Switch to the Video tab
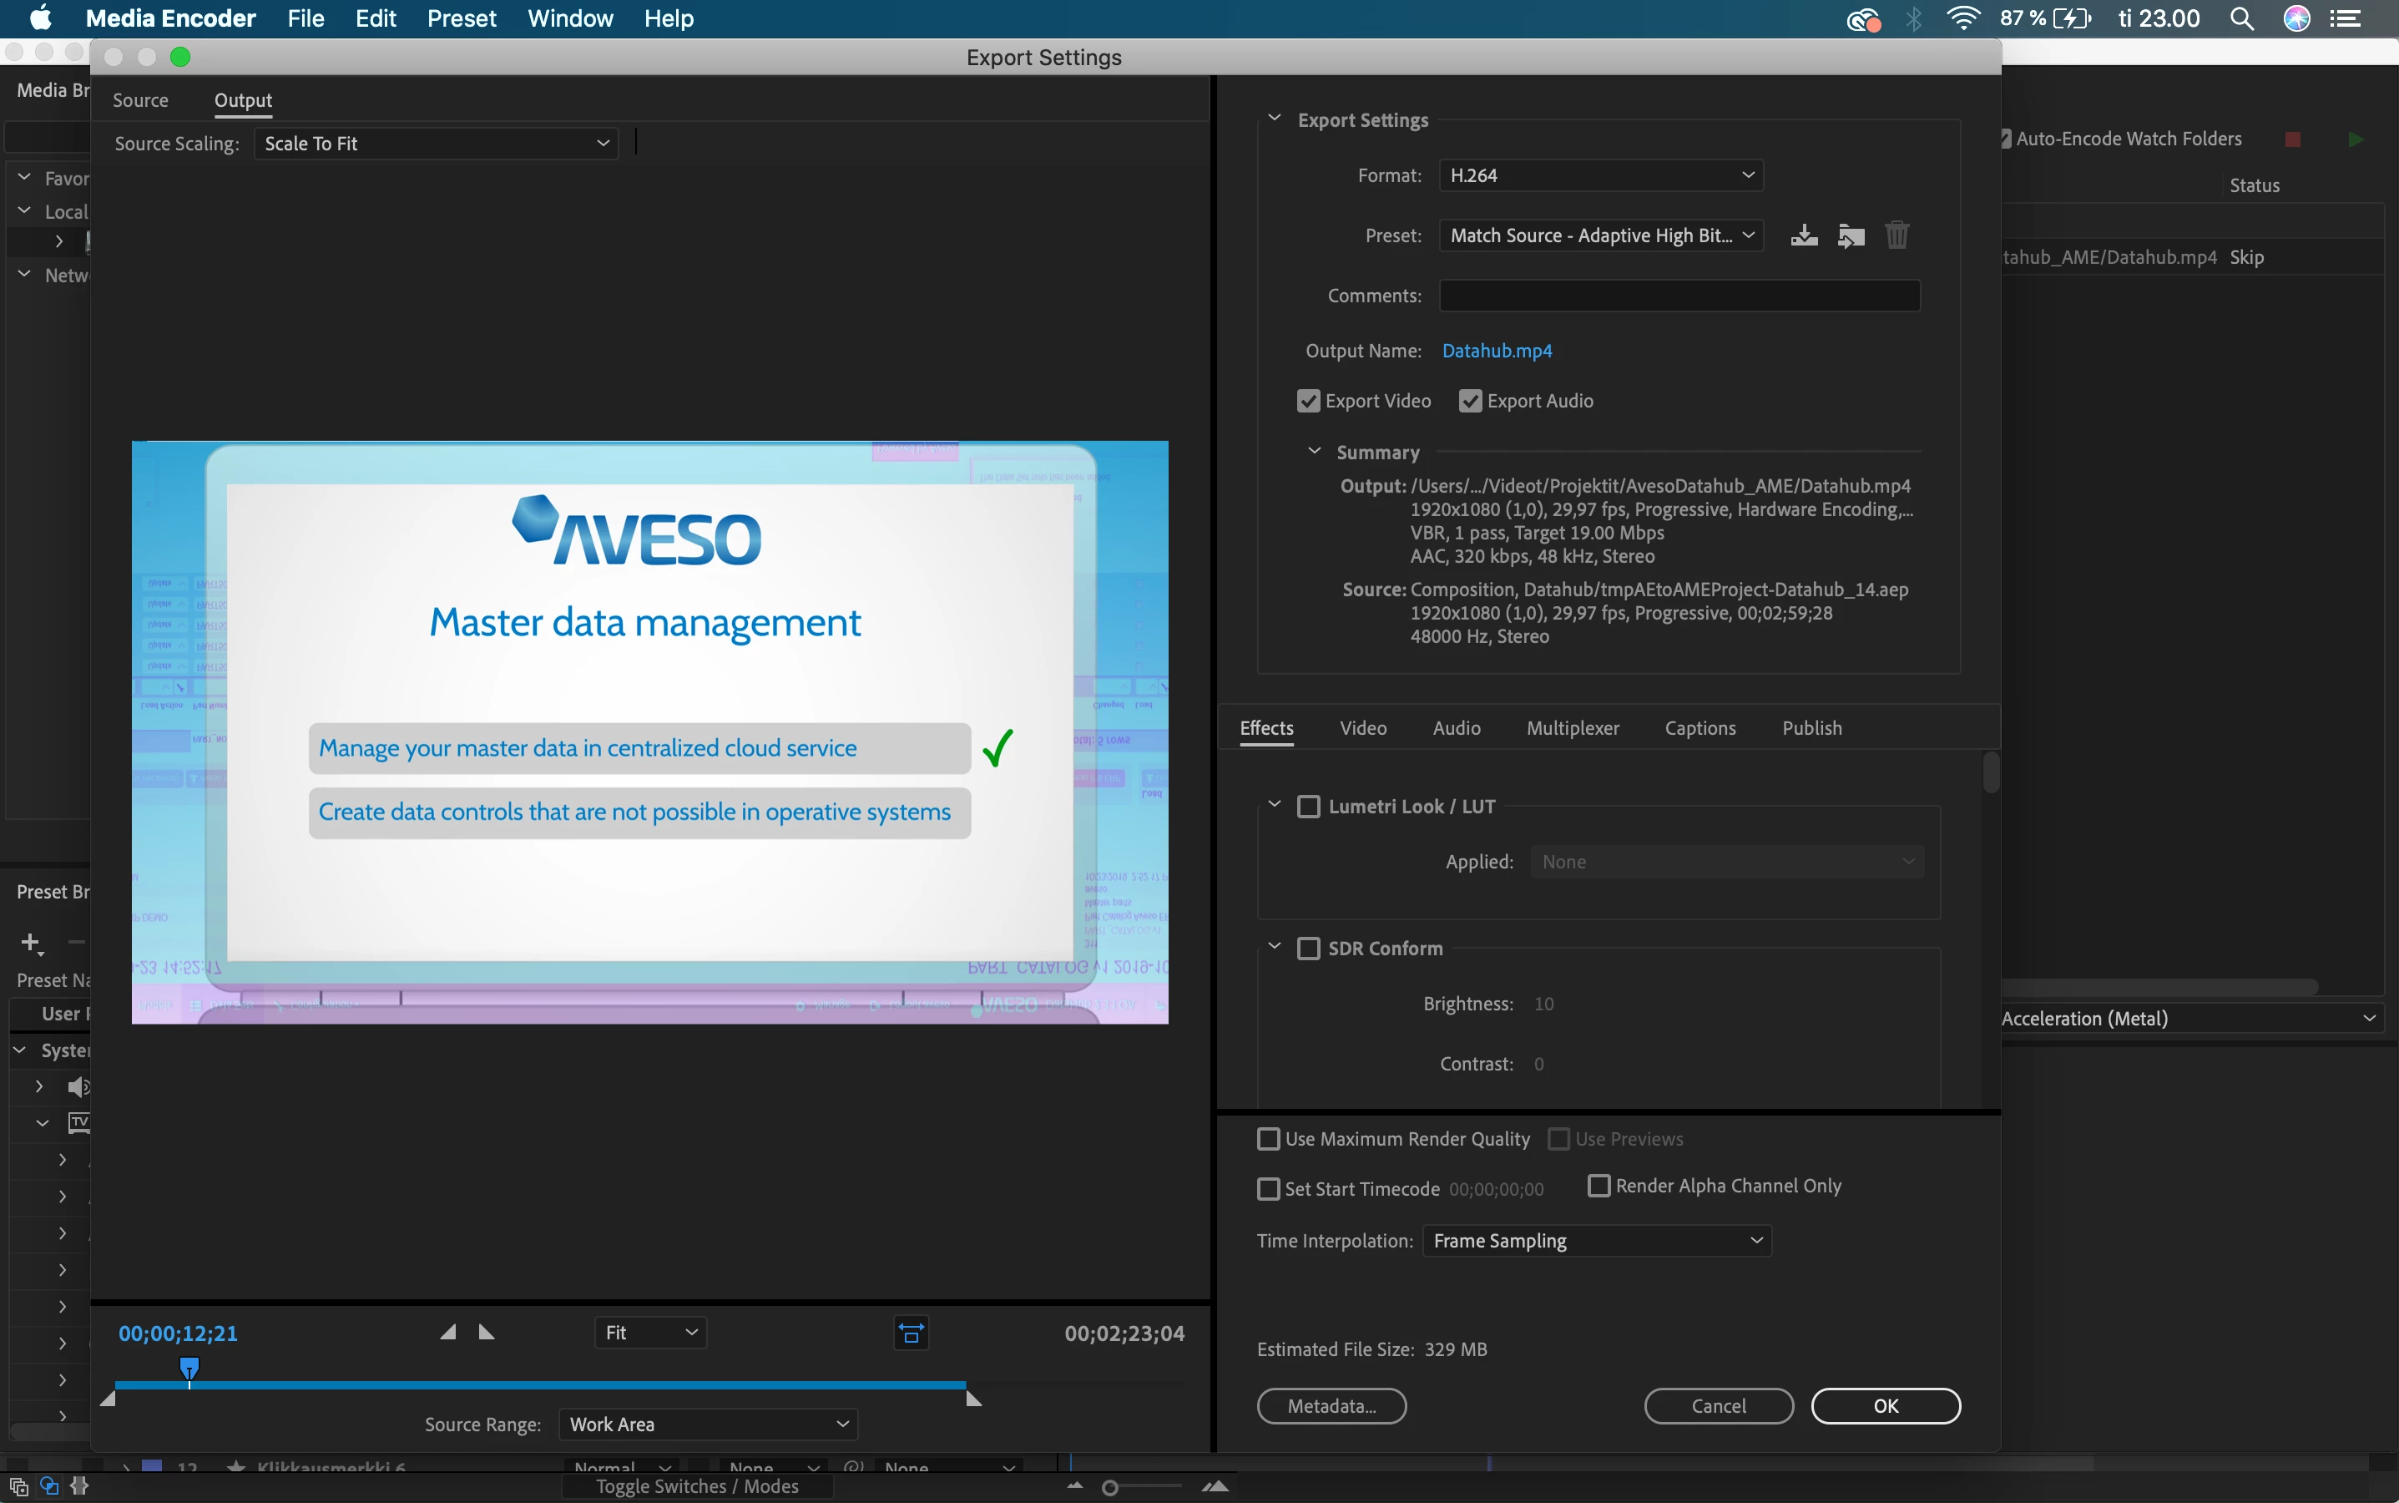The width and height of the screenshot is (2399, 1503). pyautogui.click(x=1362, y=727)
